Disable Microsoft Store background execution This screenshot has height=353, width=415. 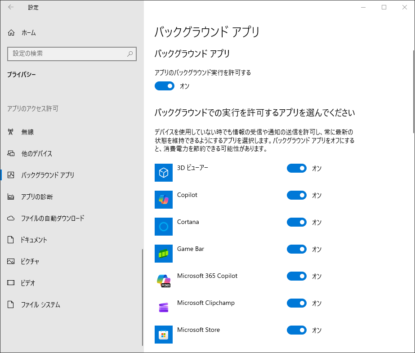pyautogui.click(x=296, y=330)
